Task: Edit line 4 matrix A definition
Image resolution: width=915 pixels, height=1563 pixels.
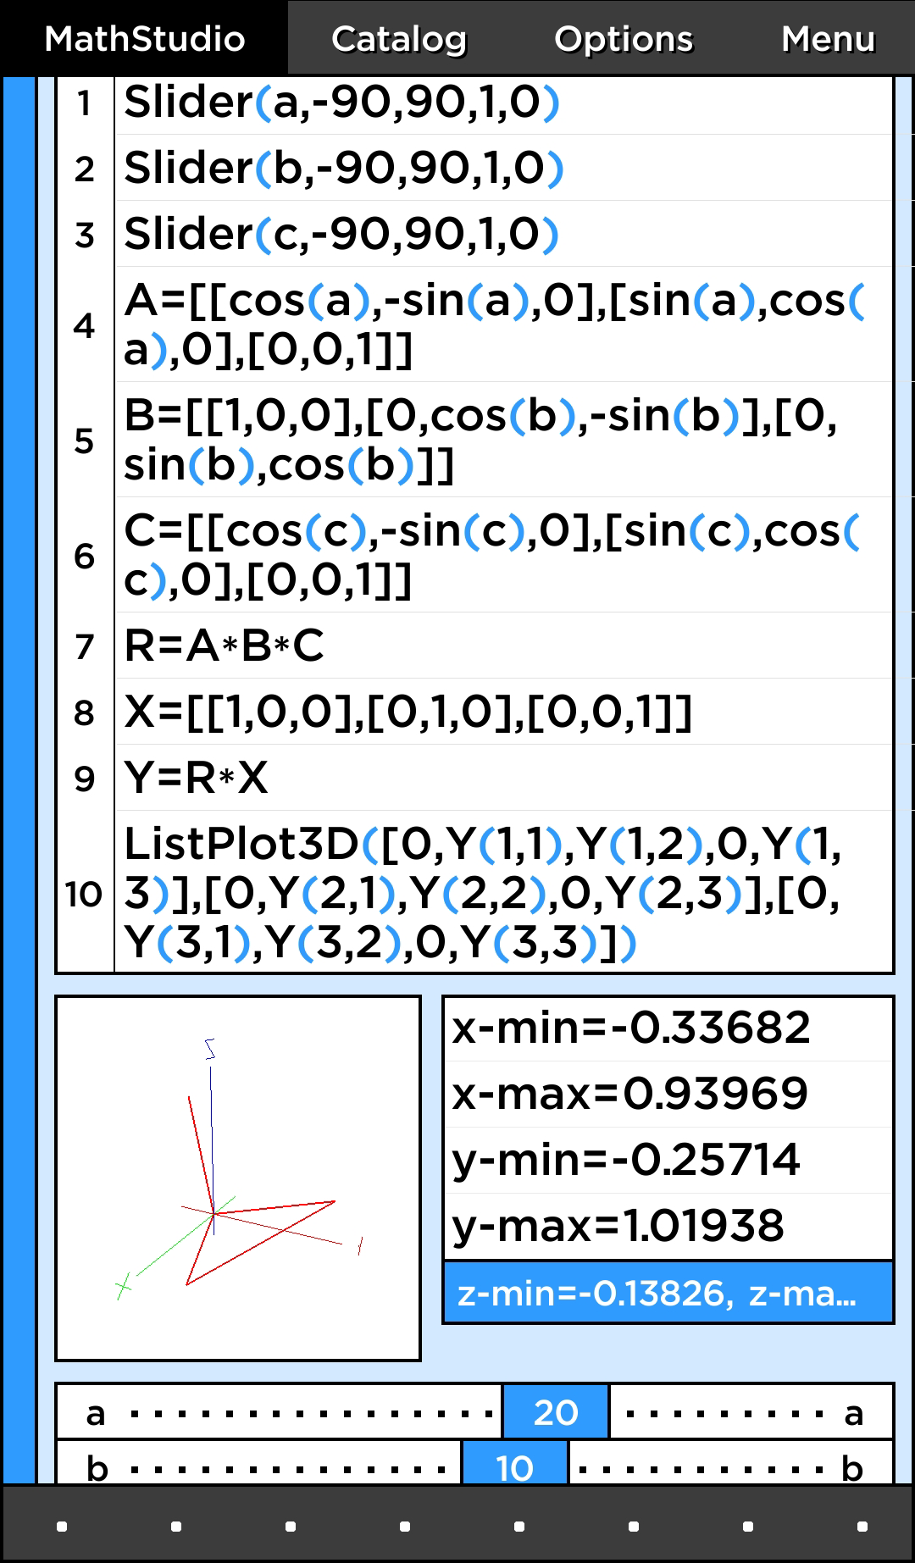Action: (x=503, y=324)
